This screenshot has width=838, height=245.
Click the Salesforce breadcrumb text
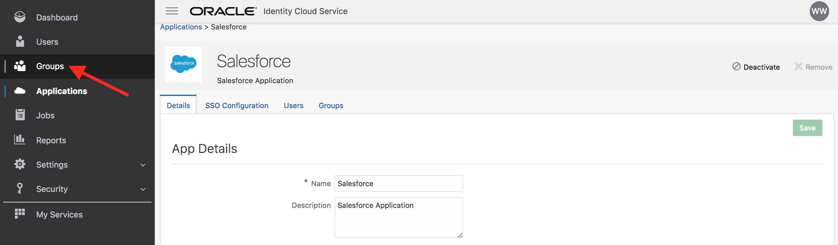click(229, 27)
